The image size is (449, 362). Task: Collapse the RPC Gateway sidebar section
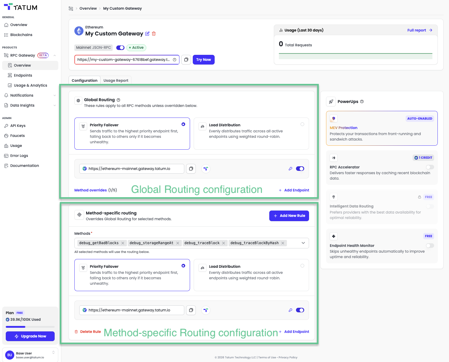[x=55, y=55]
